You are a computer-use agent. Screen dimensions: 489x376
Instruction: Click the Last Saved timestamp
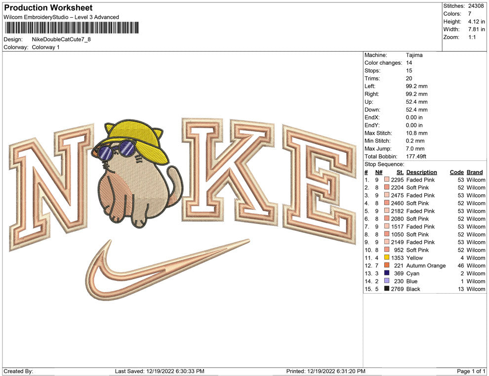click(x=160, y=371)
